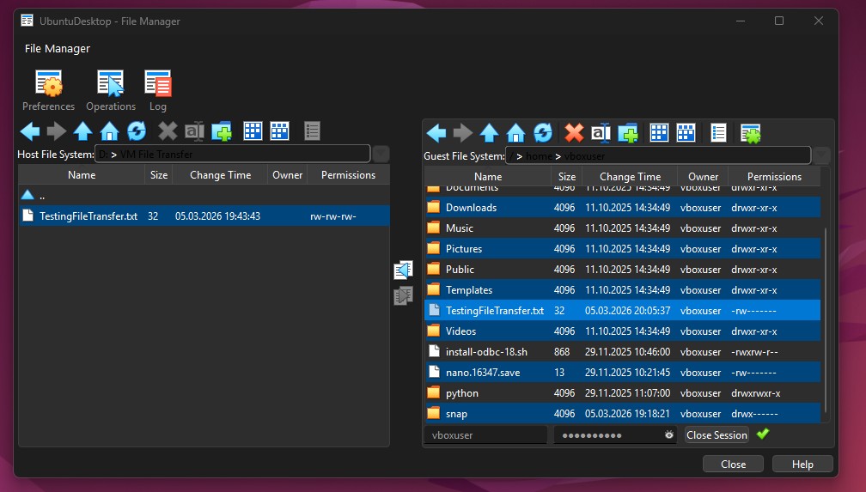Select the python folder in Guest pane
The image size is (866, 492).
point(622,393)
